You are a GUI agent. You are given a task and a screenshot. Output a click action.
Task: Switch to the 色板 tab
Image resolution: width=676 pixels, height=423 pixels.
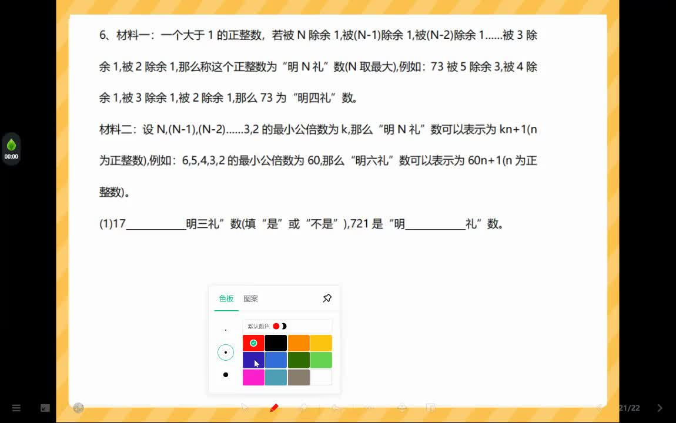pos(226,298)
